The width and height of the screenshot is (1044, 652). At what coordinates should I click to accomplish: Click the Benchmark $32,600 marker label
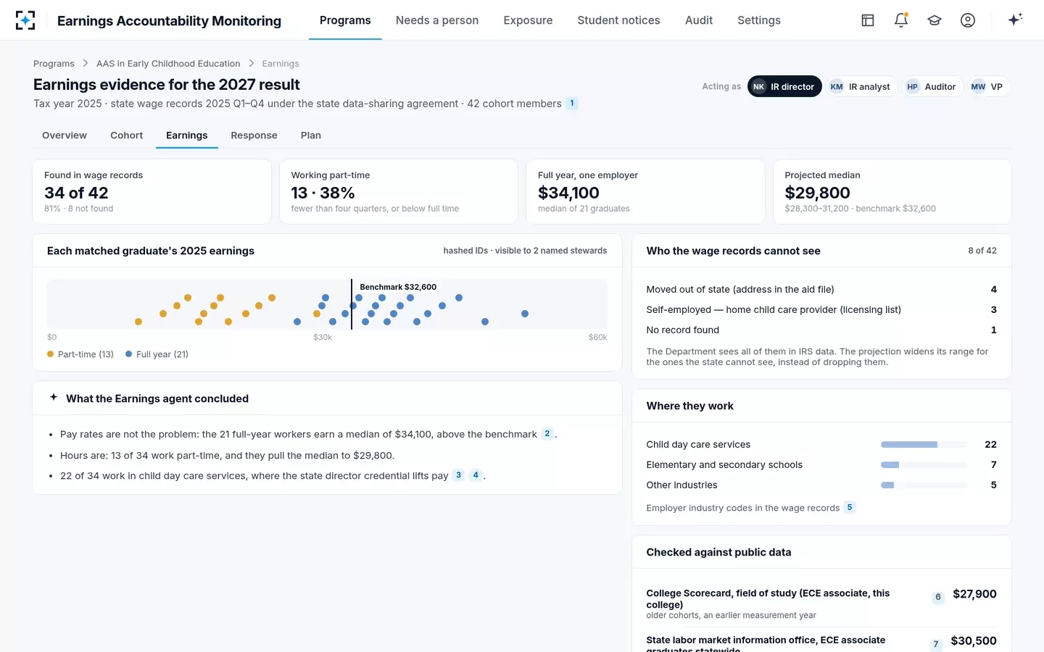(x=398, y=287)
